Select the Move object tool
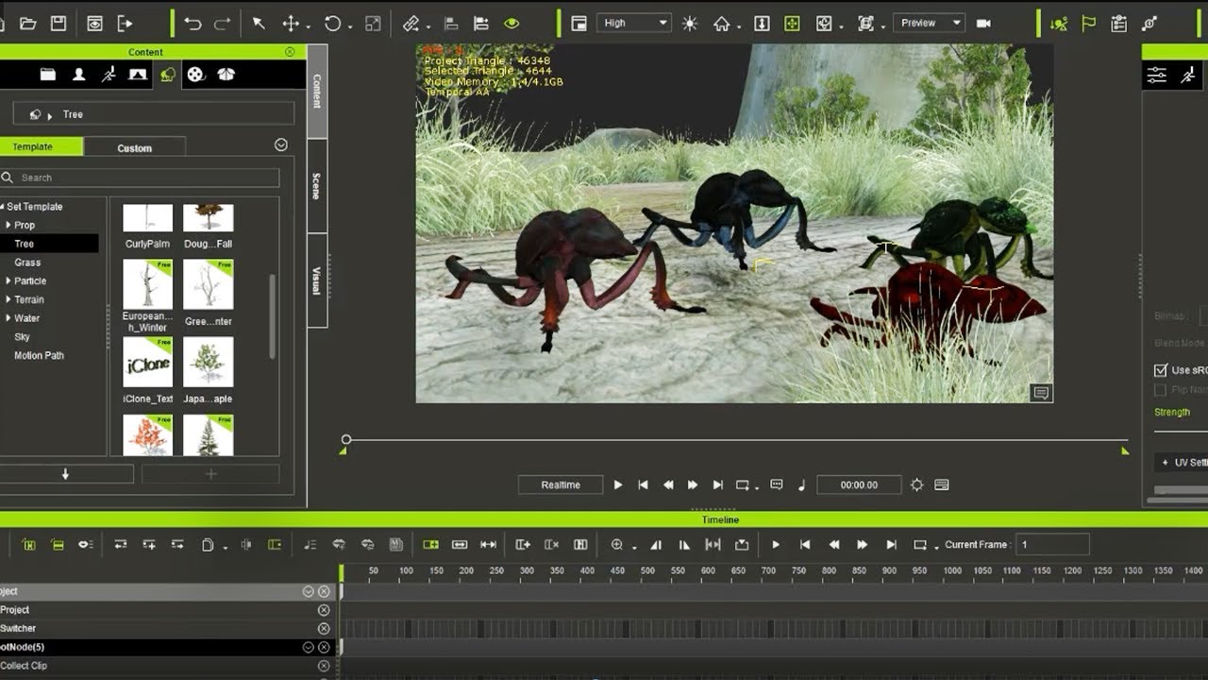The width and height of the screenshot is (1208, 680). (x=291, y=24)
